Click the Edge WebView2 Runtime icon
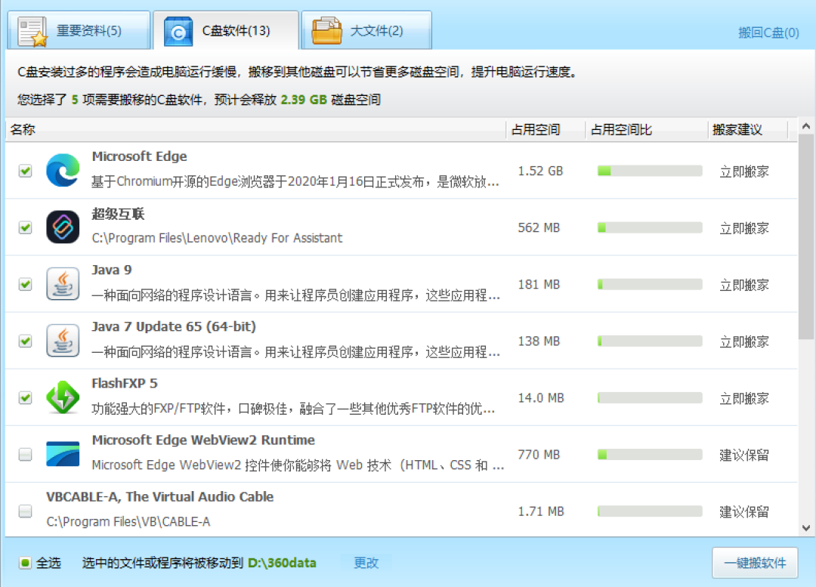The image size is (816, 587). pos(63,454)
